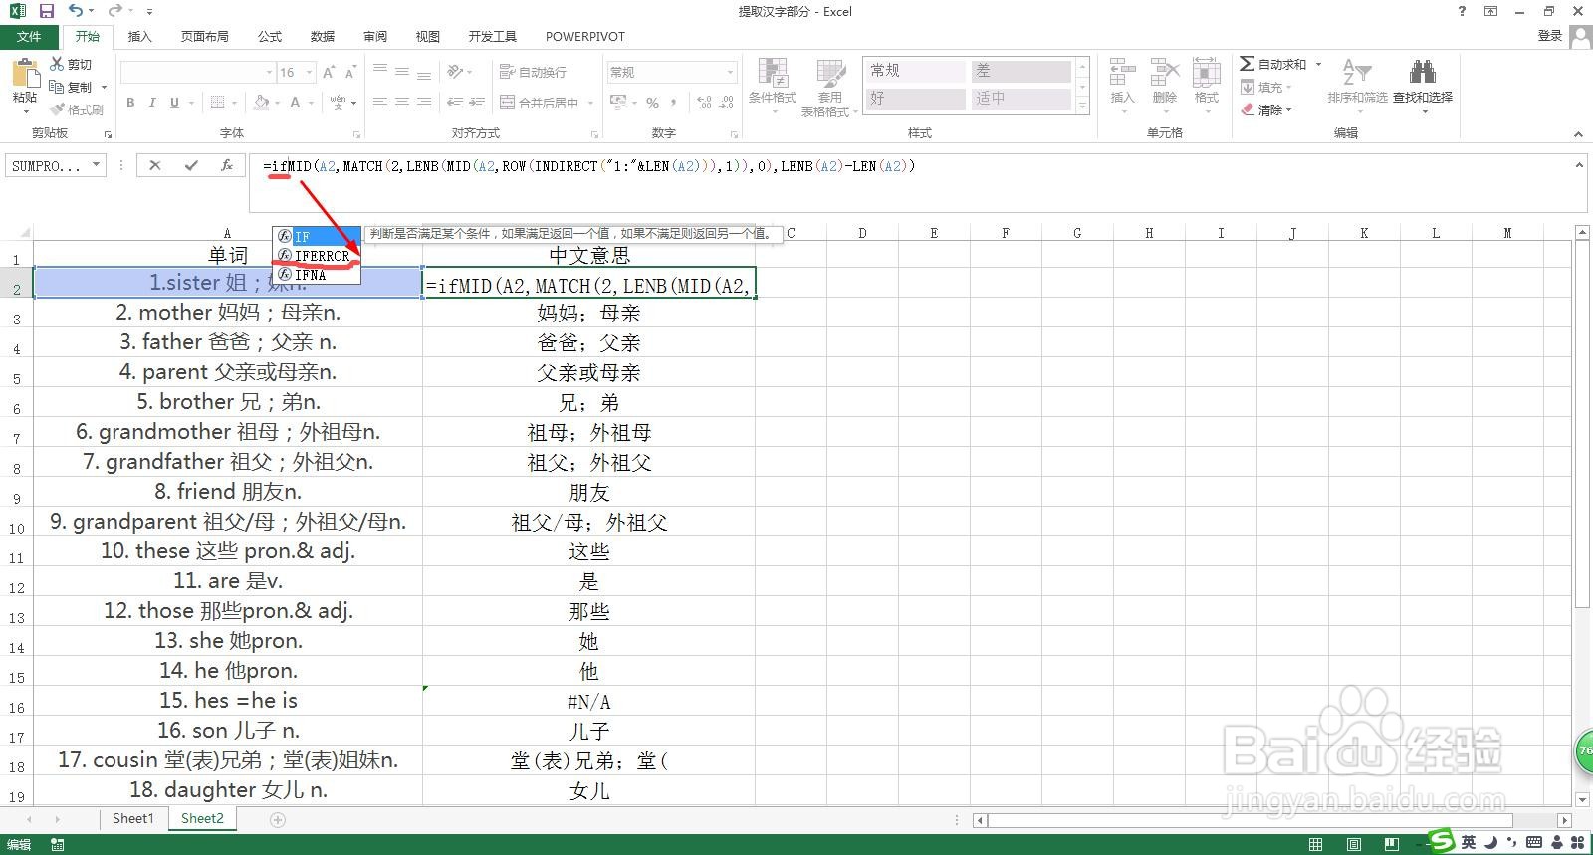Click 登录 sign in link
Image resolution: width=1593 pixels, height=855 pixels.
coord(1550,36)
